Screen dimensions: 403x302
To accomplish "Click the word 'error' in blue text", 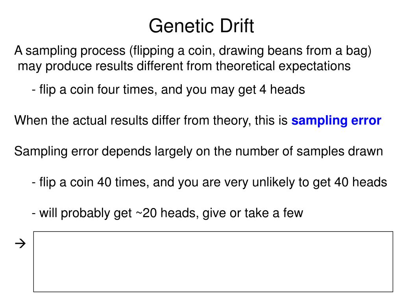I will 366,120.
